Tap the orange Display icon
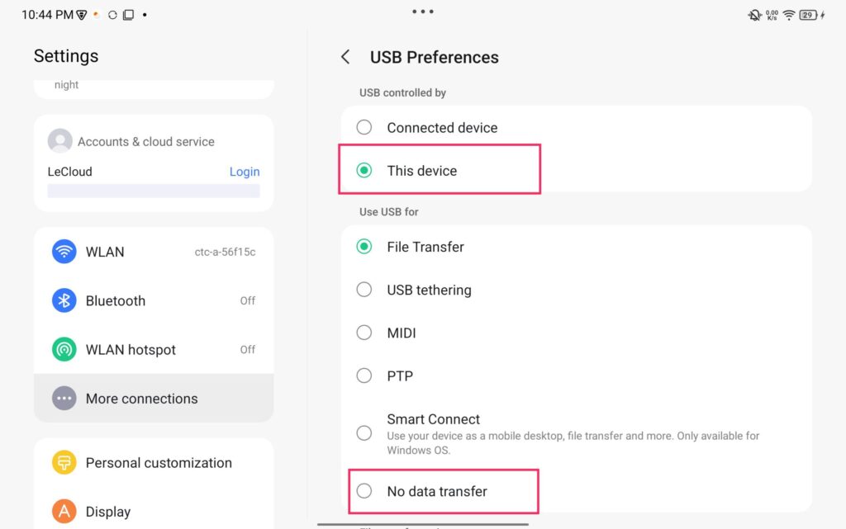846x529 pixels. 64,511
